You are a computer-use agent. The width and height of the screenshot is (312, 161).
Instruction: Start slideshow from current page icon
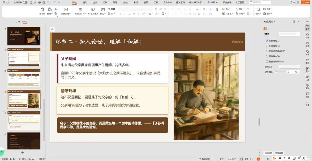pos(66,9)
